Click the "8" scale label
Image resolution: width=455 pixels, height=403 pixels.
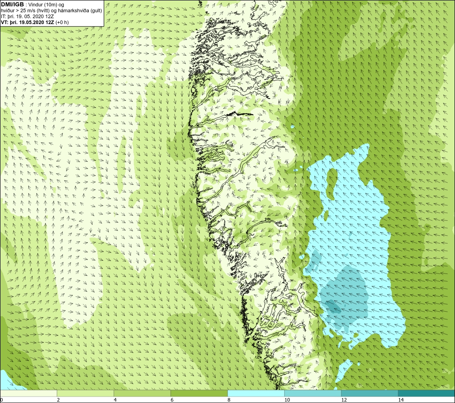point(229,400)
